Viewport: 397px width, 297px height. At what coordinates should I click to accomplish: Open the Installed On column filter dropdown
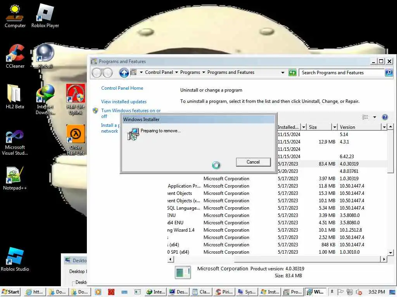[304, 127]
